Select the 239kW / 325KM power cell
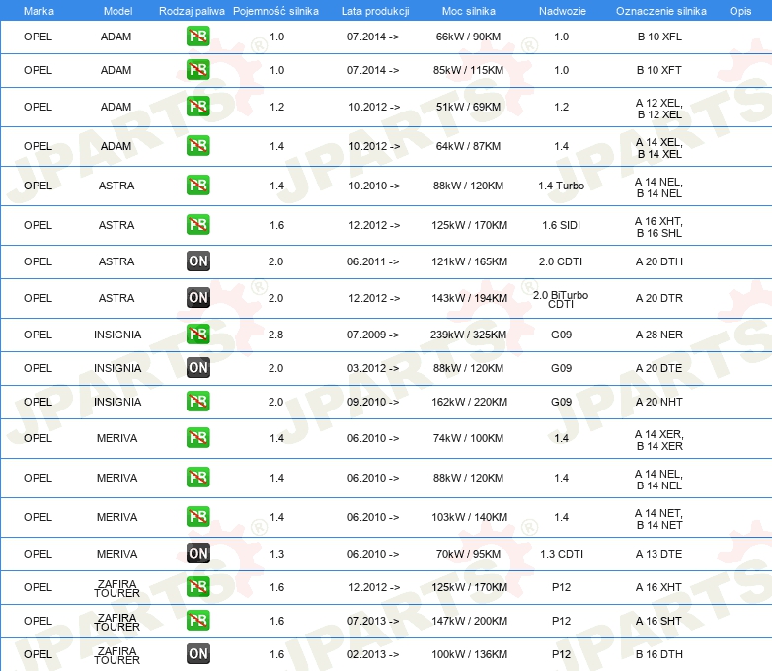772x671 pixels. pos(469,335)
